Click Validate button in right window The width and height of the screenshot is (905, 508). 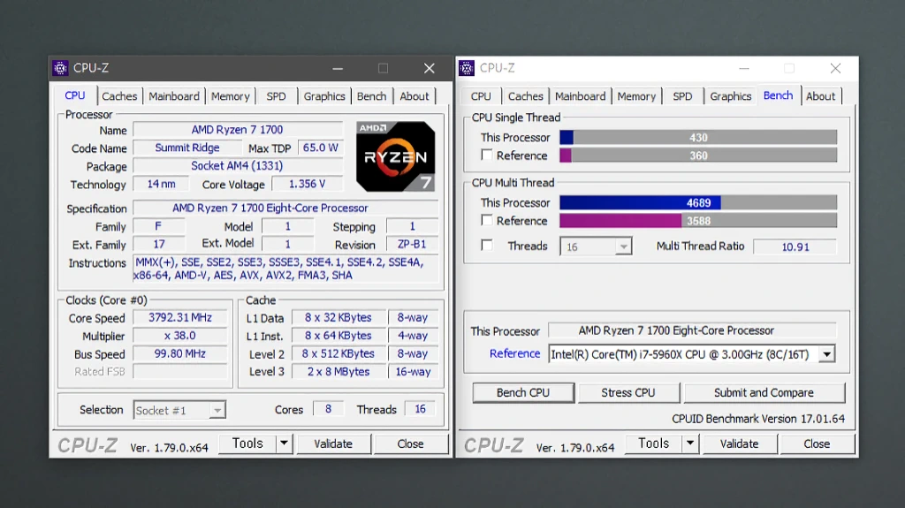point(740,444)
